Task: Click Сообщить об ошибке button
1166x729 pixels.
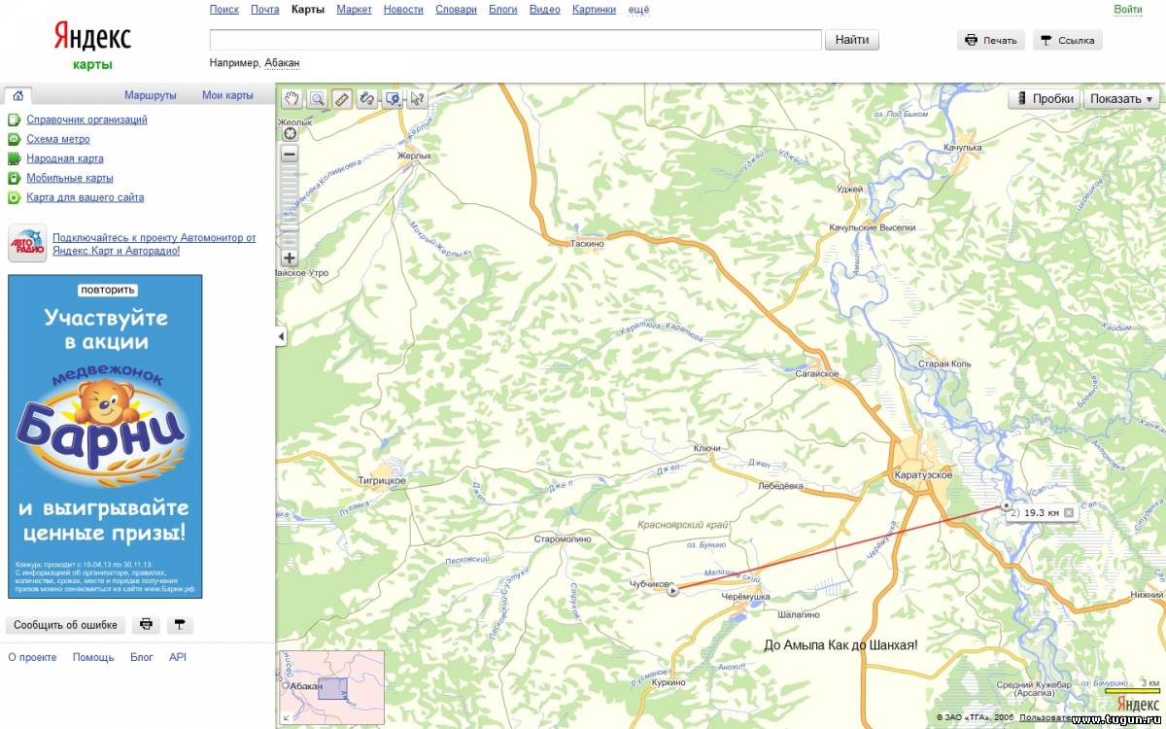Action: pos(66,625)
